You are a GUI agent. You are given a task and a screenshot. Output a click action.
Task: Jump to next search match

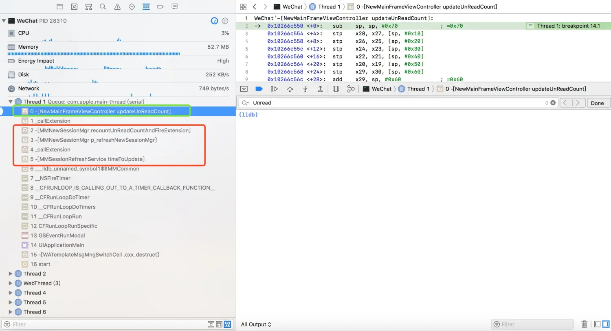click(577, 103)
